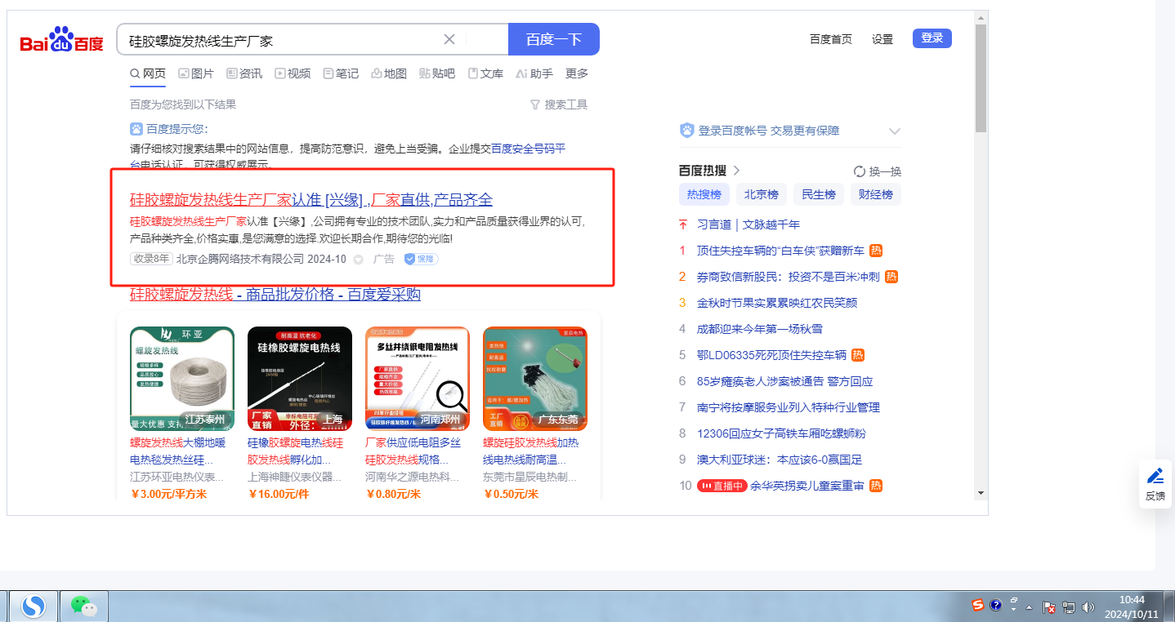
Task: Click the Sogou input method tray icon
Action: [x=978, y=605]
